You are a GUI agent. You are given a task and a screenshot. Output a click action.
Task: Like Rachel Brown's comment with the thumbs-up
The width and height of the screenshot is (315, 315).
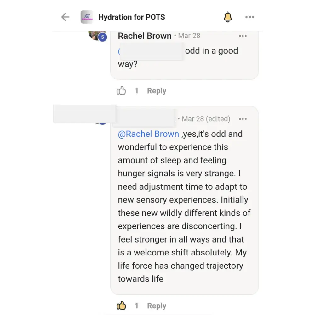pyautogui.click(x=121, y=91)
